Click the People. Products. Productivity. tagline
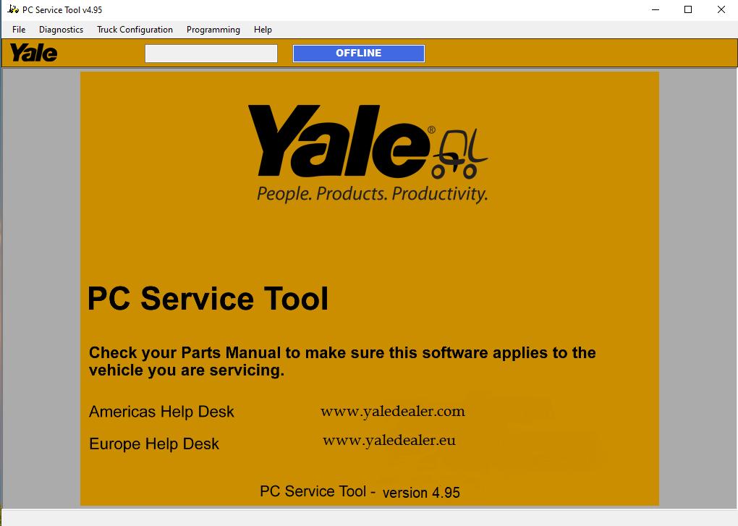 tap(373, 194)
